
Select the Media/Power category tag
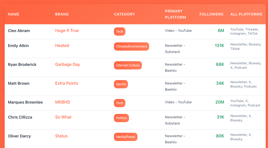click(x=126, y=137)
